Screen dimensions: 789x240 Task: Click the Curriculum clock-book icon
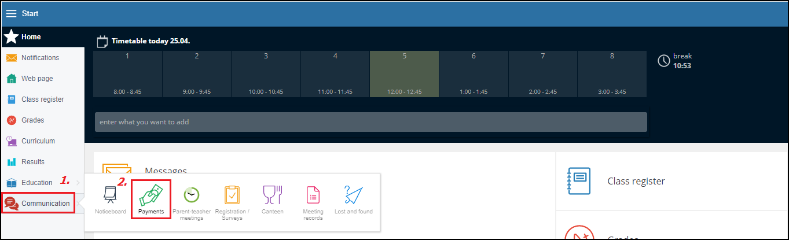11,141
